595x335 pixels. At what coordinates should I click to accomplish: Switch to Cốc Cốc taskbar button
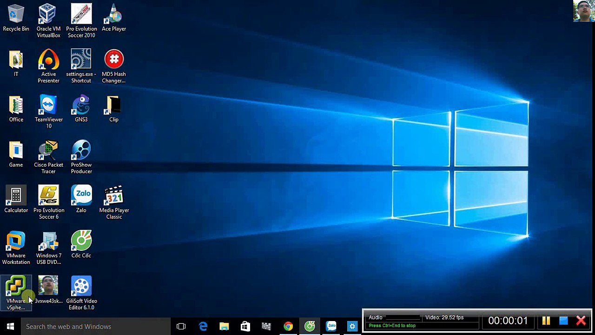click(x=310, y=327)
